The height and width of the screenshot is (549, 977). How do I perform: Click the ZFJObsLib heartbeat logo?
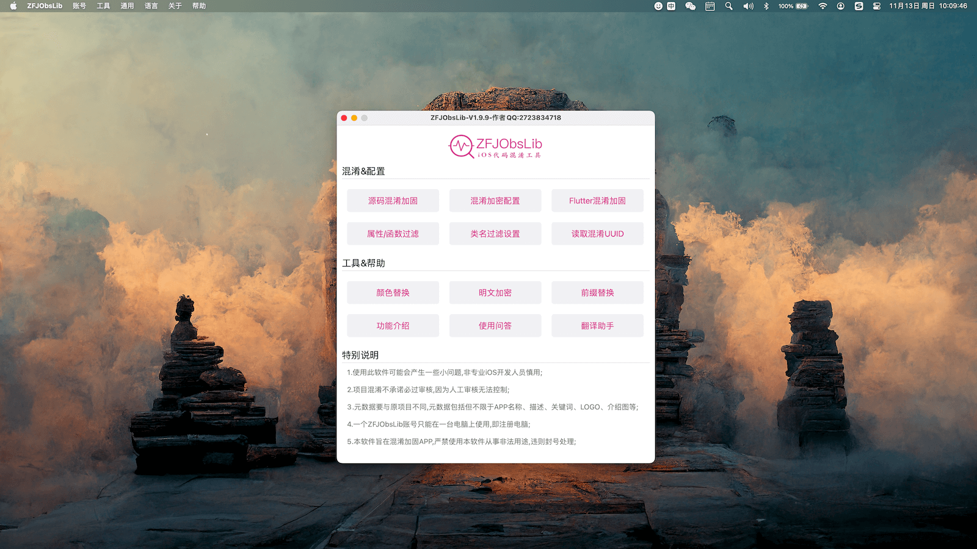(x=461, y=146)
